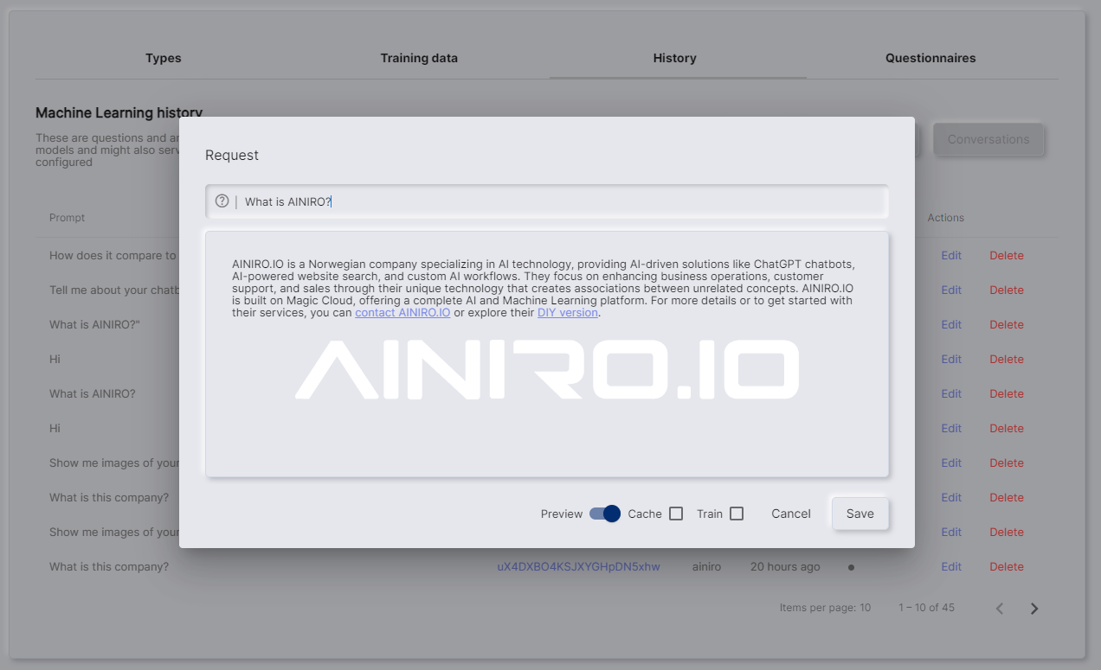Open the uX4DXBO4KSJXYGHpDN5xhw conversation link
This screenshot has width=1101, height=670.
point(578,567)
